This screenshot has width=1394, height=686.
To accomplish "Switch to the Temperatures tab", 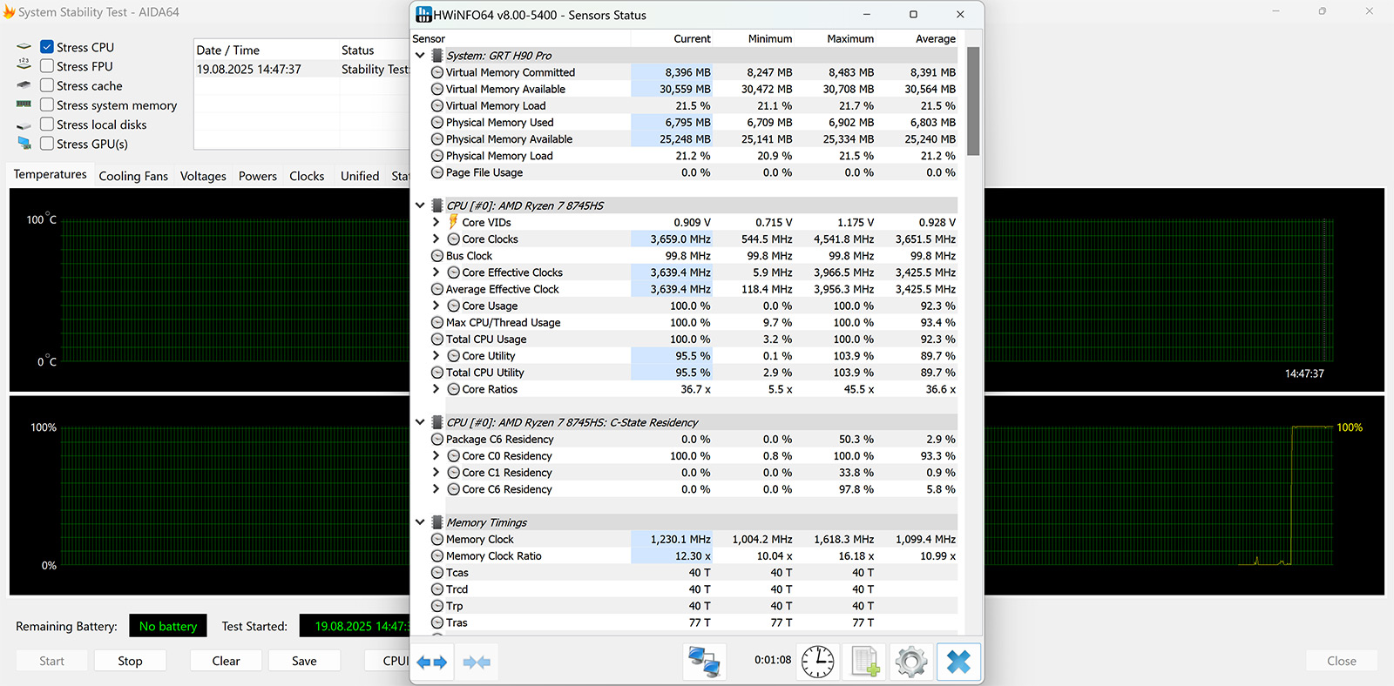I will (x=50, y=175).
